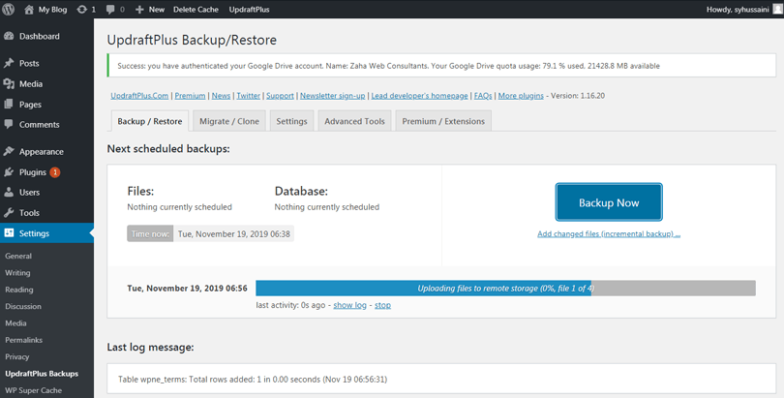The height and width of the screenshot is (398, 784).
Task: Open Dashboard menu item
Action: [x=40, y=36]
